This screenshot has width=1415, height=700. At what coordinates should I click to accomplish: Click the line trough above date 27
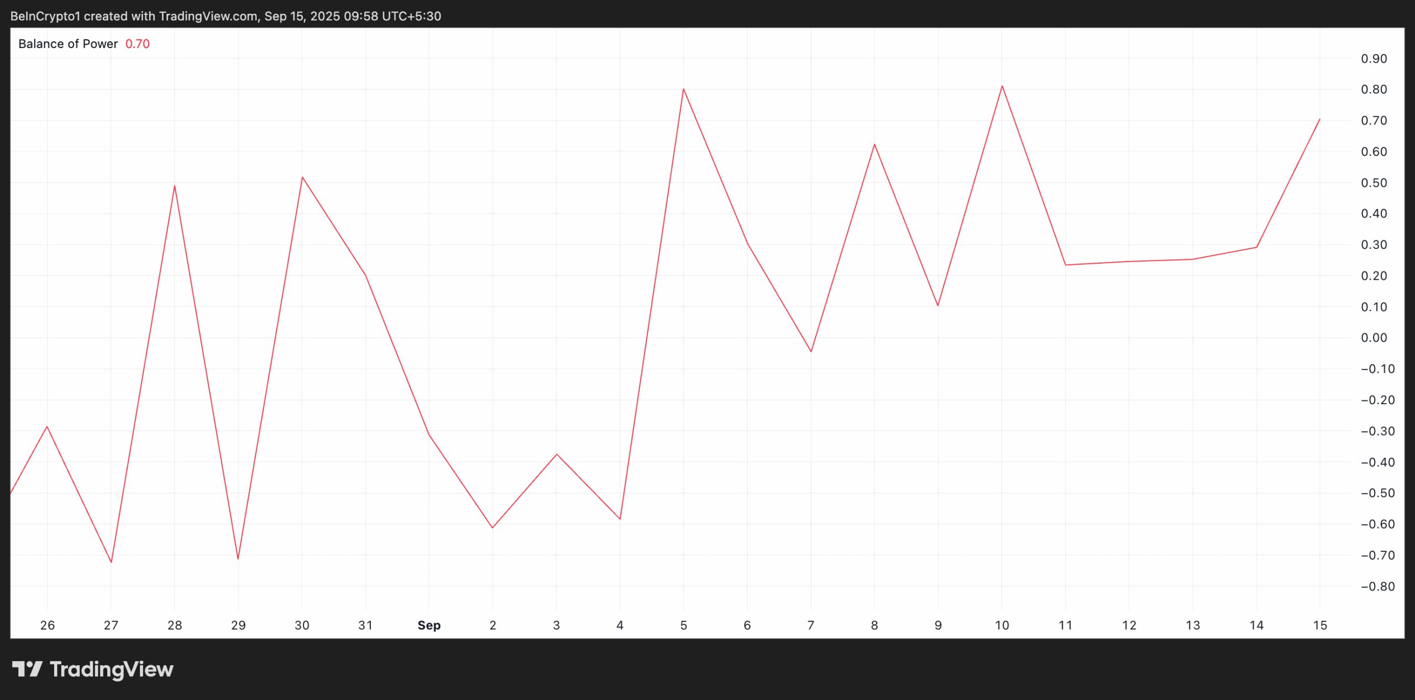click(x=111, y=562)
